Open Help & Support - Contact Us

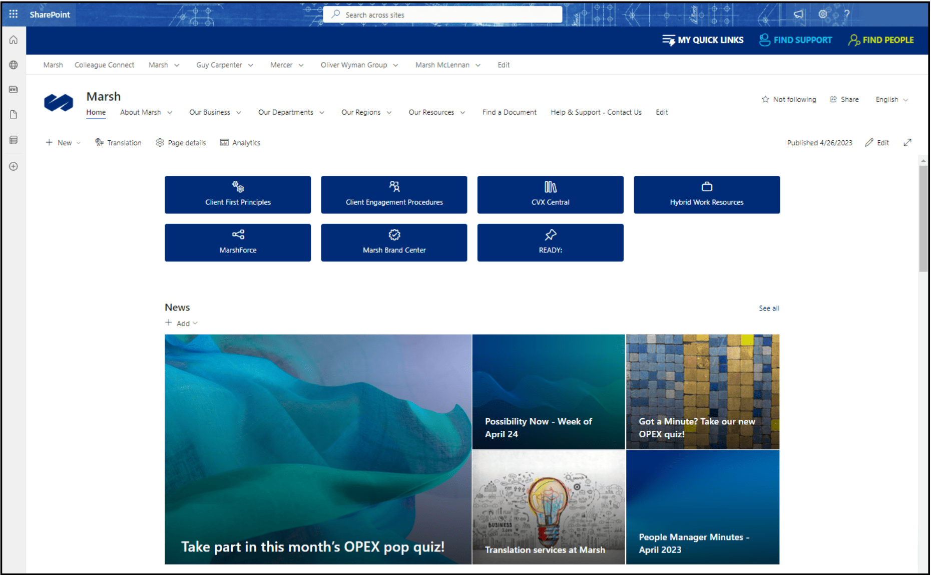point(596,112)
